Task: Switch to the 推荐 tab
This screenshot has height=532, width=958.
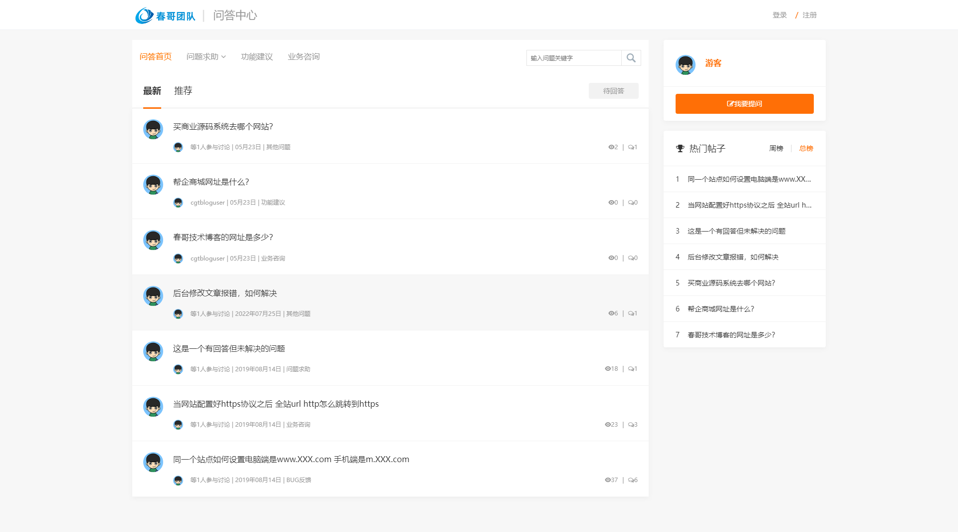Action: (183, 91)
